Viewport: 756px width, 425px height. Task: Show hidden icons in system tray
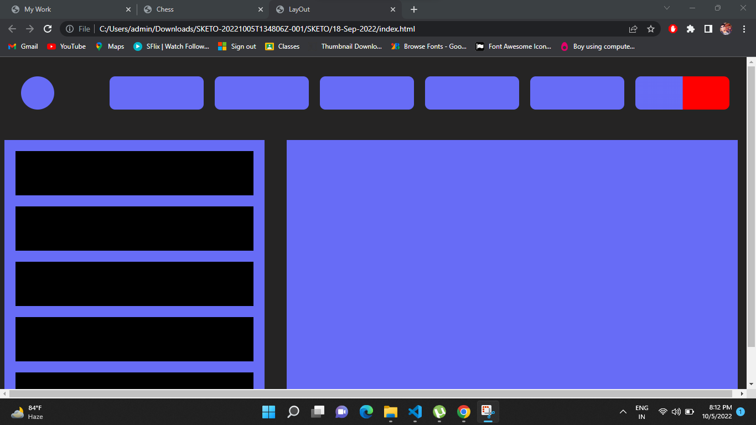[623, 412]
